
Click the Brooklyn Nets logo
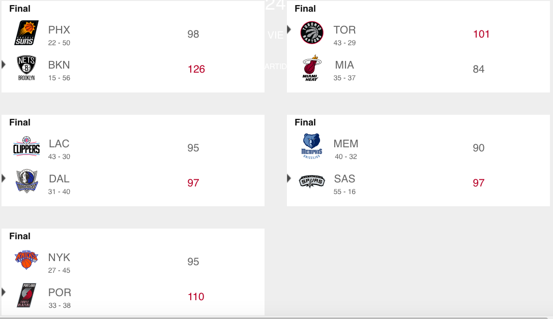point(26,68)
